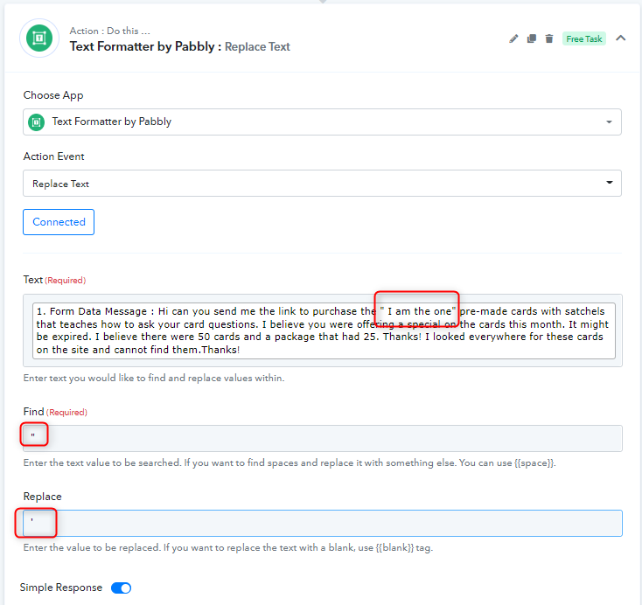Screen dimensions: 642x605
Task: Open the Action Event Replace Text dropdown
Action: (322, 184)
